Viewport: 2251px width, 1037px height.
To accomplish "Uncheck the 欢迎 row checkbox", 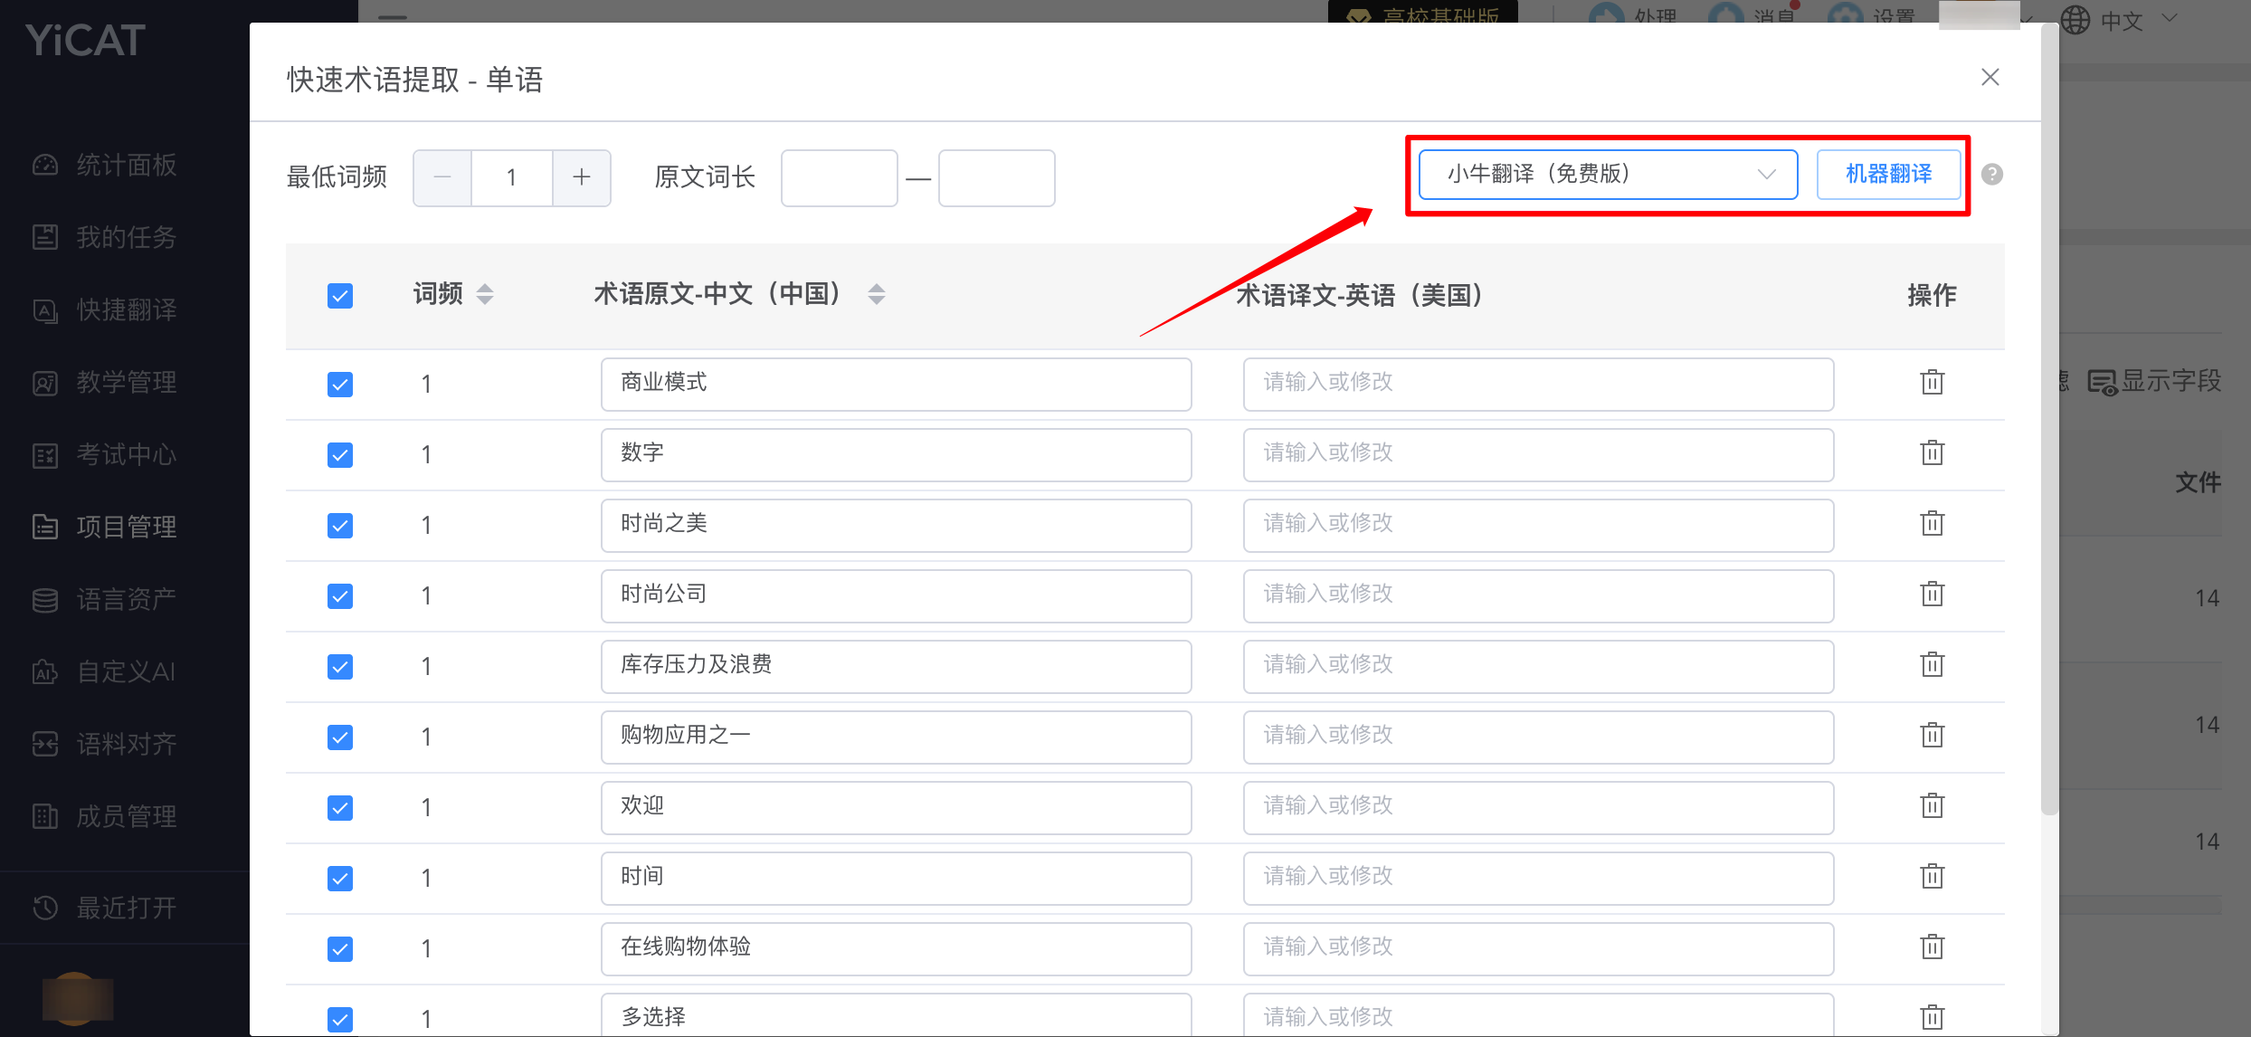I will pyautogui.click(x=340, y=808).
